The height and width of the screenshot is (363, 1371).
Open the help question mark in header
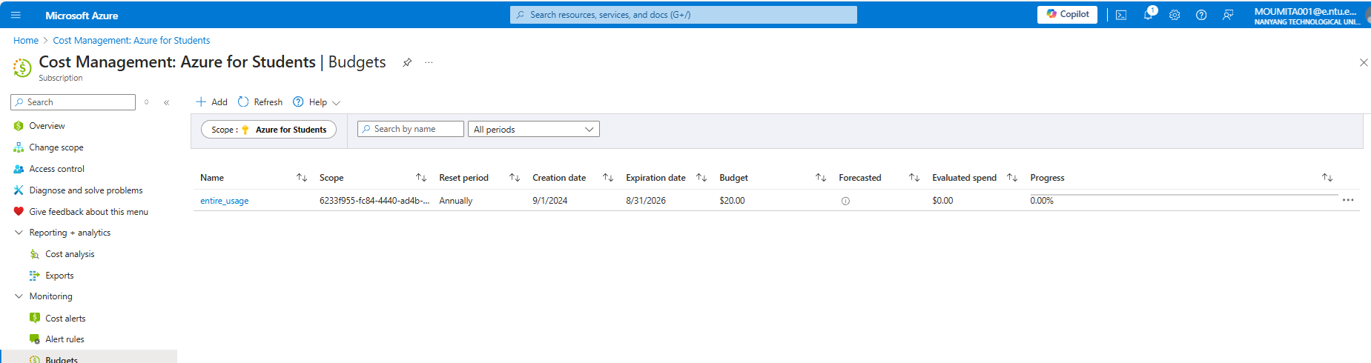pyautogui.click(x=1201, y=15)
